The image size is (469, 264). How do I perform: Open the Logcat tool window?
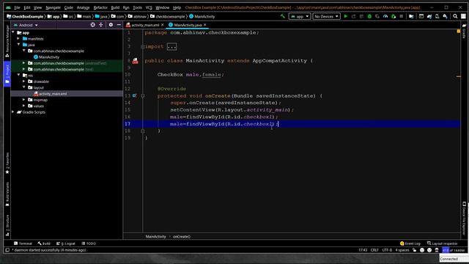point(66,243)
